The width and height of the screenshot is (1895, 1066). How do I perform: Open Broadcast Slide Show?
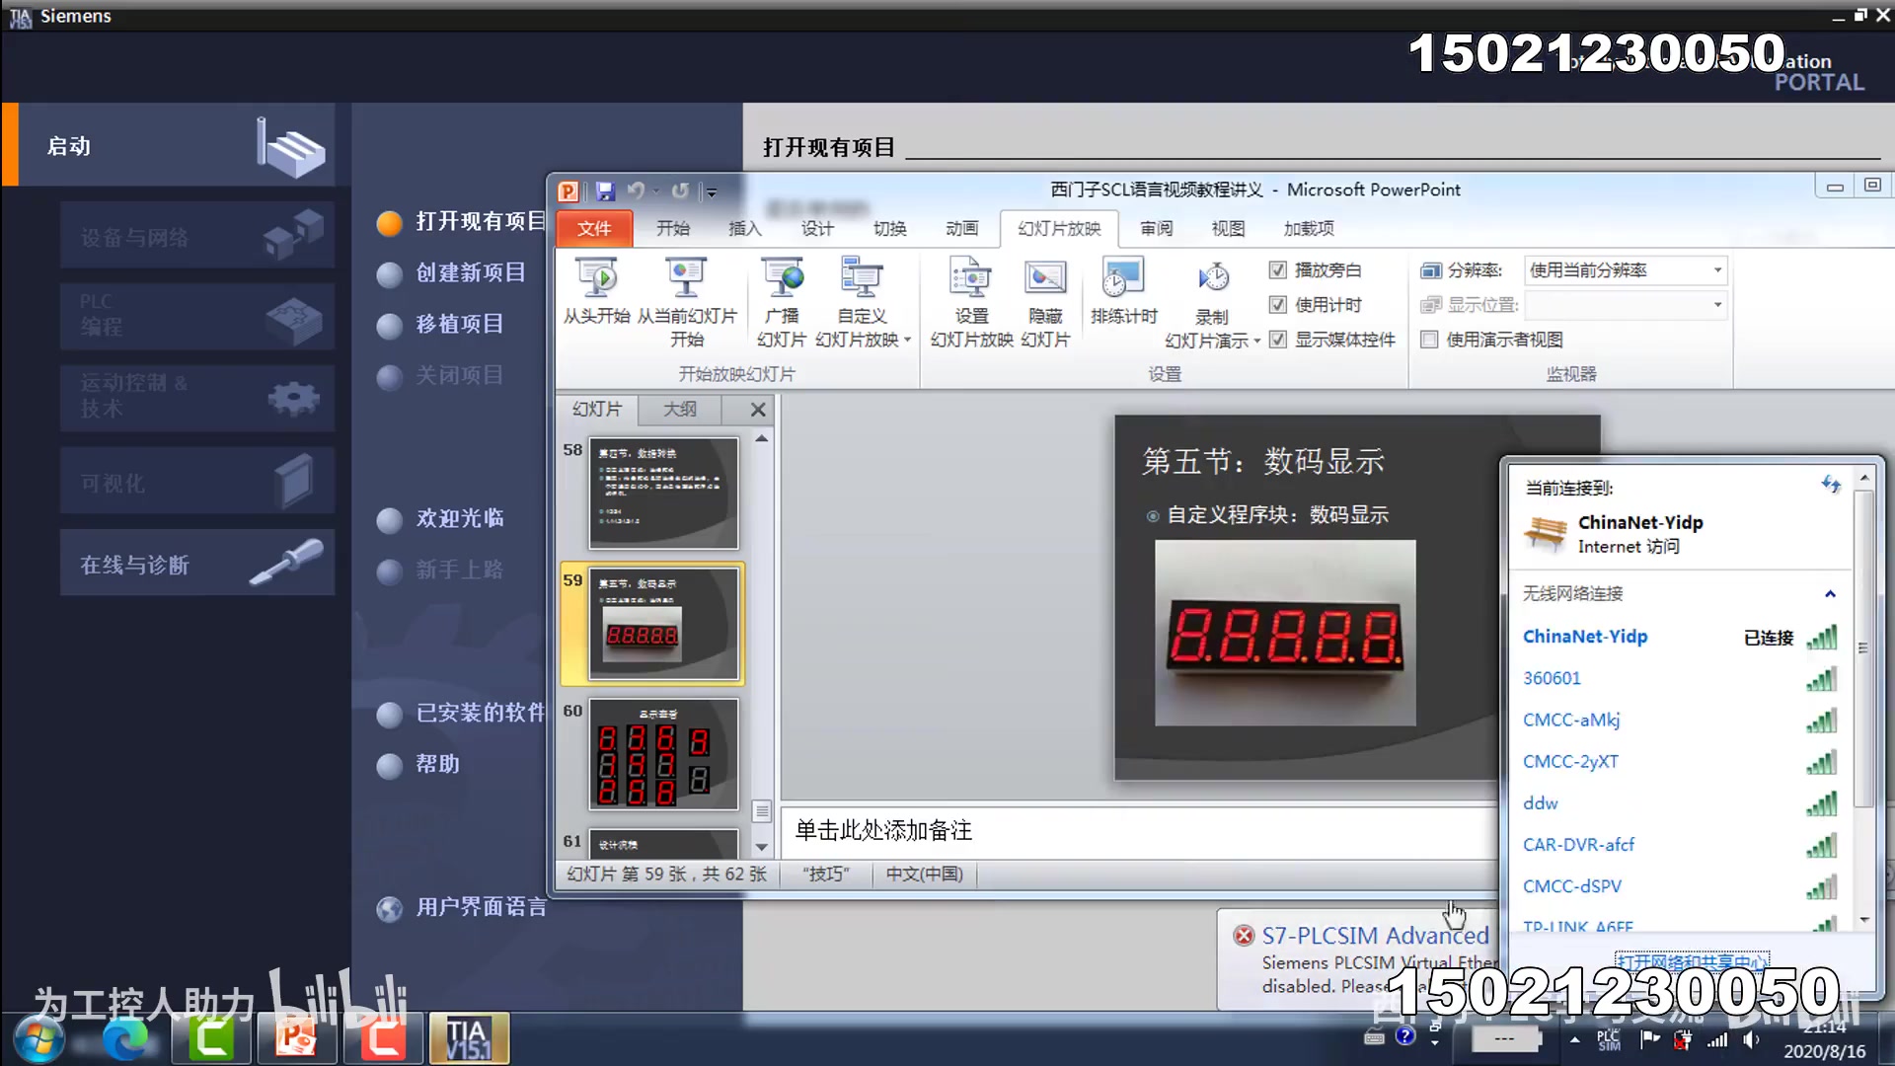tap(782, 301)
